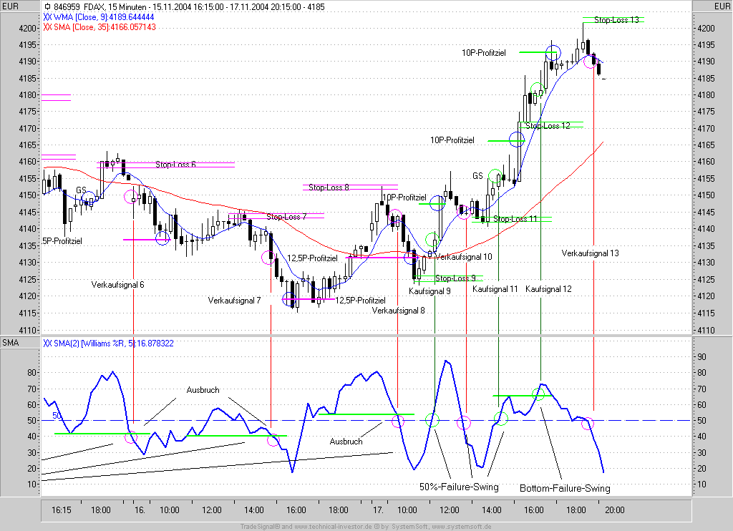Screen dimensions: 733x531
Task: Click the Kaufsignal 9 annotation
Action: tap(429, 291)
